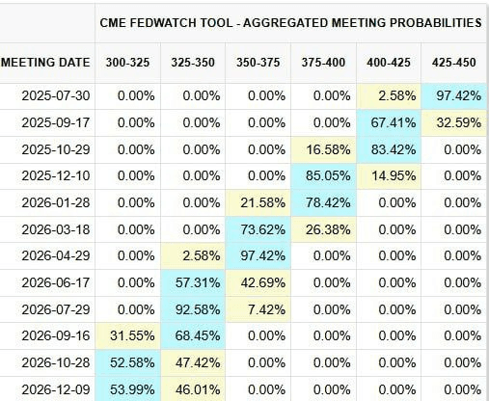This screenshot has width=489, height=401.
Task: Click the 73.62% cell for 2026-03-18
Action: click(x=258, y=229)
